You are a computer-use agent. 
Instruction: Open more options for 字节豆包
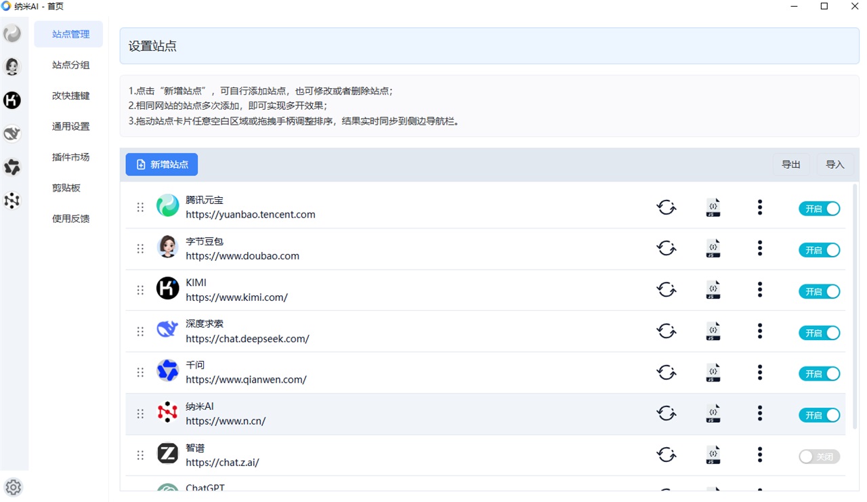coord(760,249)
